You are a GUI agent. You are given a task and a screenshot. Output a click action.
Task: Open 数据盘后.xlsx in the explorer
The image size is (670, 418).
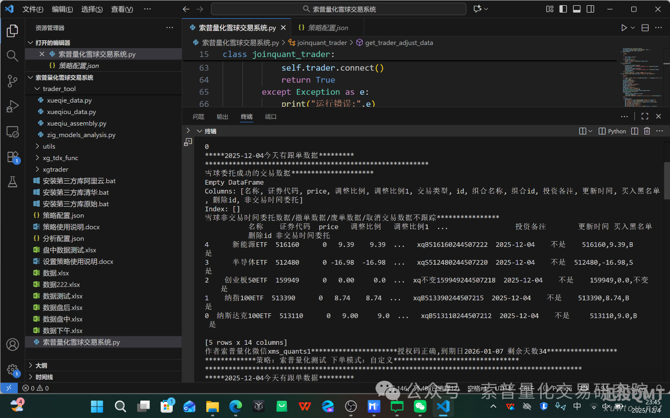tap(62, 308)
